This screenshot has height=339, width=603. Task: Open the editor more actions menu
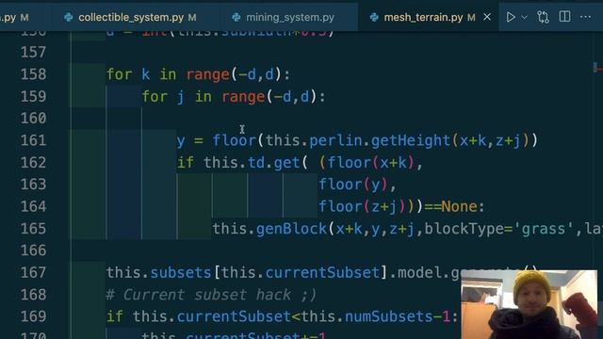click(x=585, y=17)
